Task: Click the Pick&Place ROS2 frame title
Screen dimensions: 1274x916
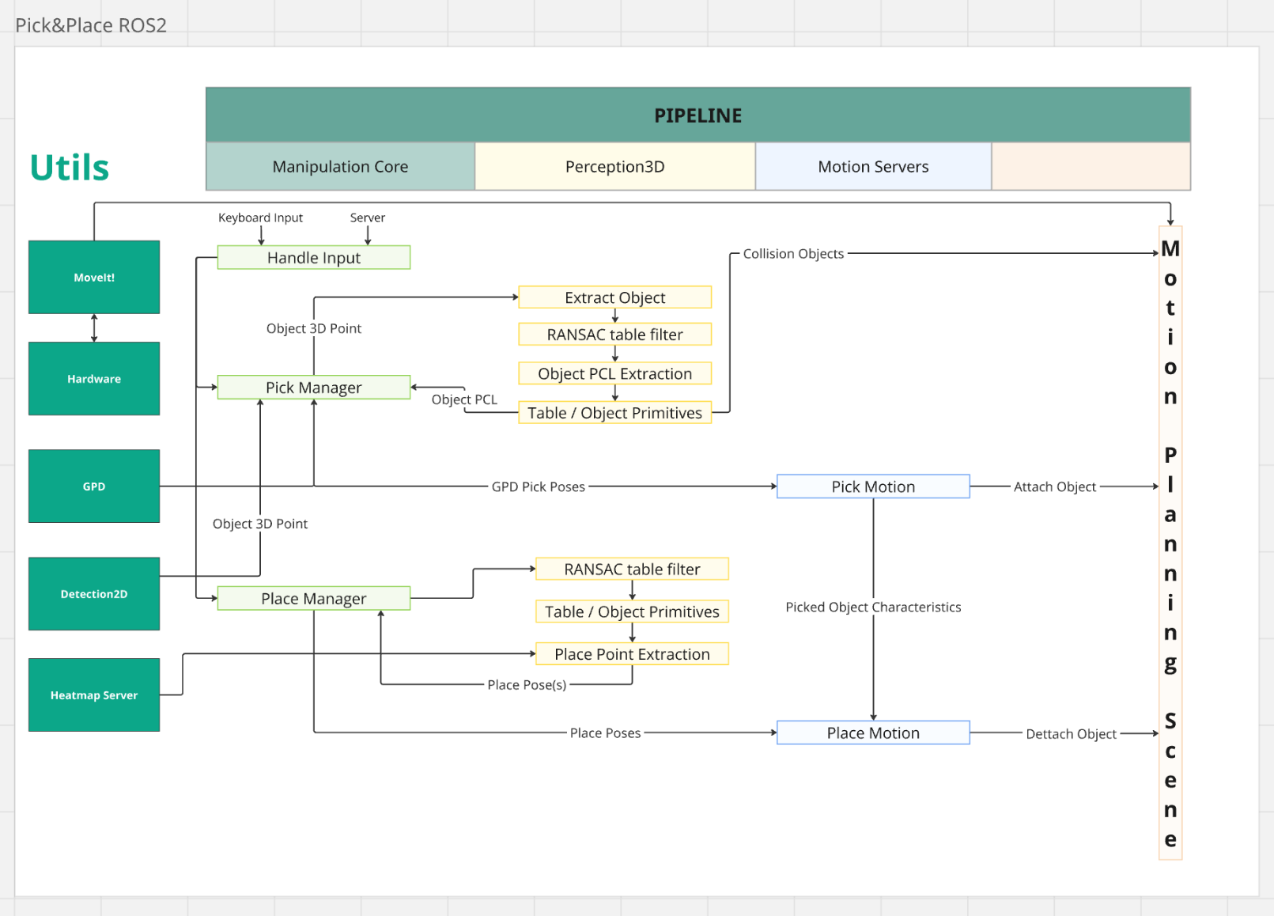Action: pyautogui.click(x=91, y=25)
